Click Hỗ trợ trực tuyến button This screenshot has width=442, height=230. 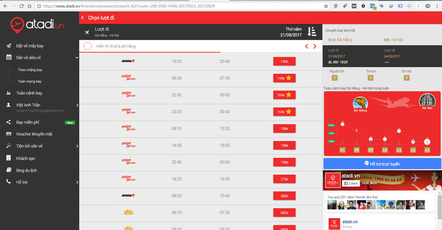(382, 164)
